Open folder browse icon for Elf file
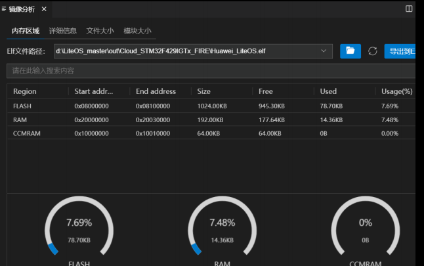Image resolution: width=424 pixels, height=266 pixels. coord(350,51)
